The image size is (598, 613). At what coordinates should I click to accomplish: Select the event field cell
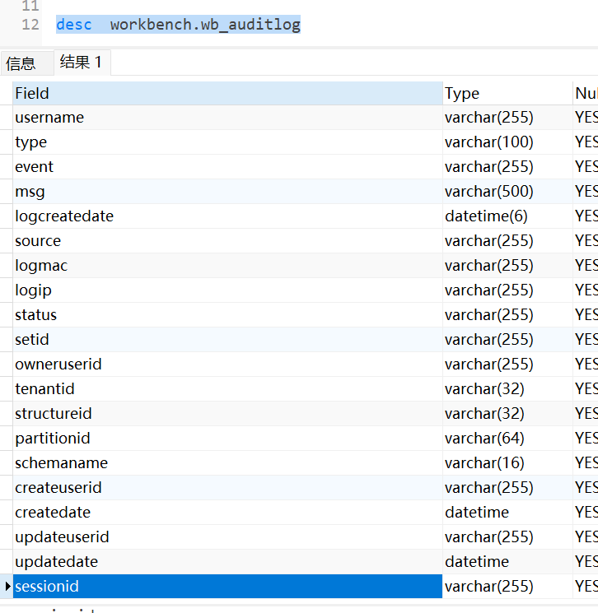(228, 166)
